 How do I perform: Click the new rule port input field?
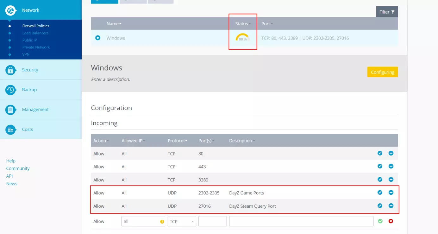212,221
